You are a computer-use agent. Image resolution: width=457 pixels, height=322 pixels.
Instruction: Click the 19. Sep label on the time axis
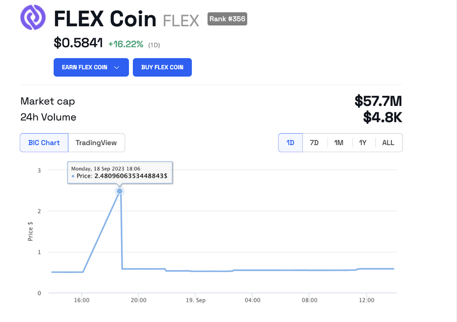coord(196,300)
